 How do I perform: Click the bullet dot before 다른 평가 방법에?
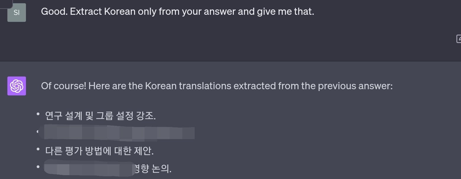pyautogui.click(x=38, y=149)
